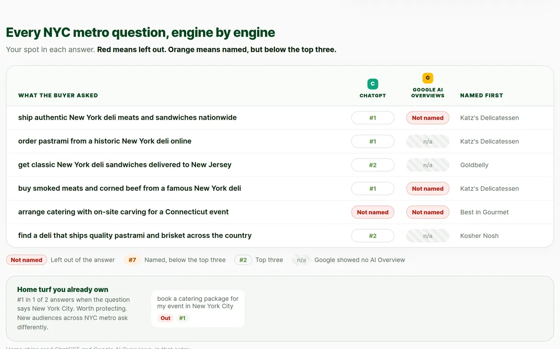Image resolution: width=560 pixels, height=349 pixels.
Task: Click Google Not named badge for Connecticut row
Action: (427, 212)
